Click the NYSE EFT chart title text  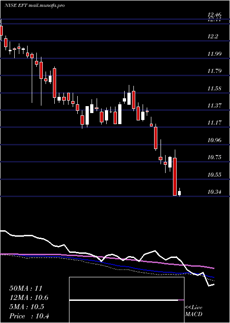[34, 6]
